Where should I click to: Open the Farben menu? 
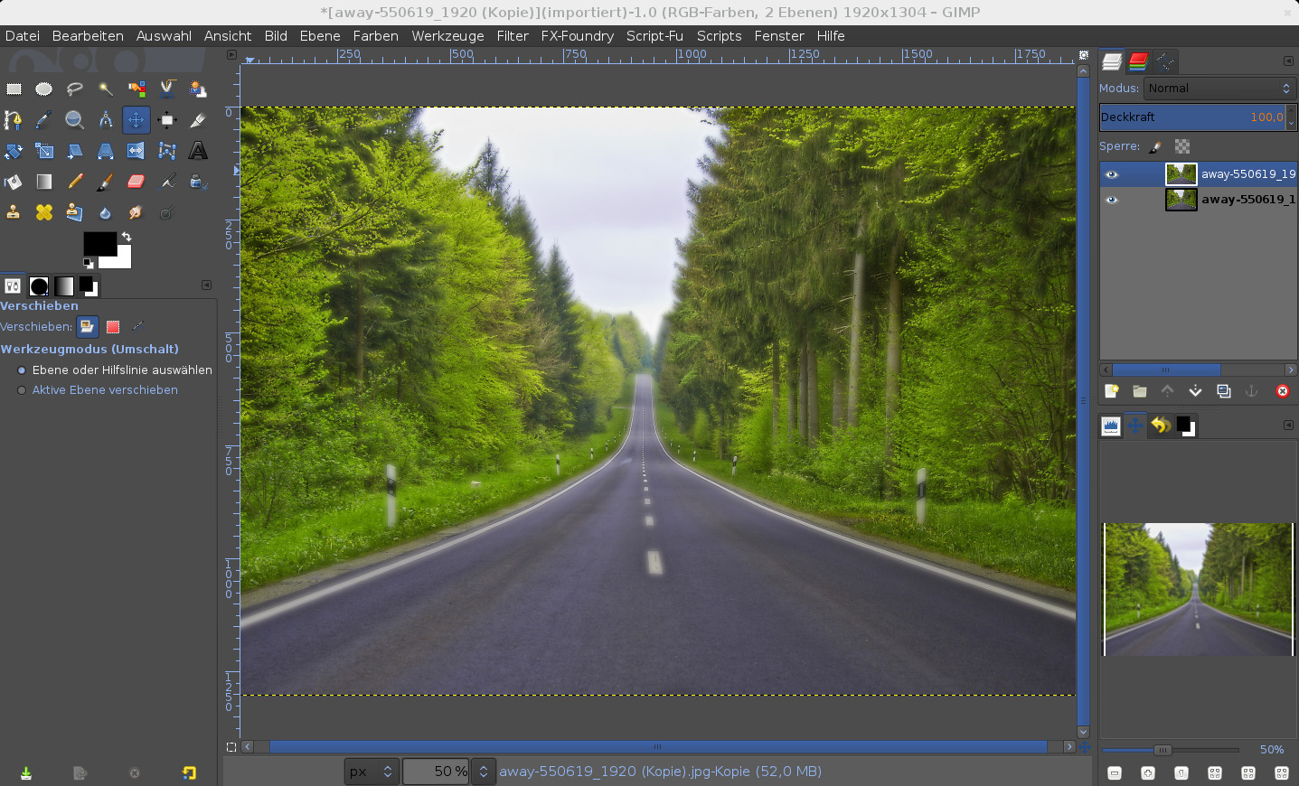[376, 36]
